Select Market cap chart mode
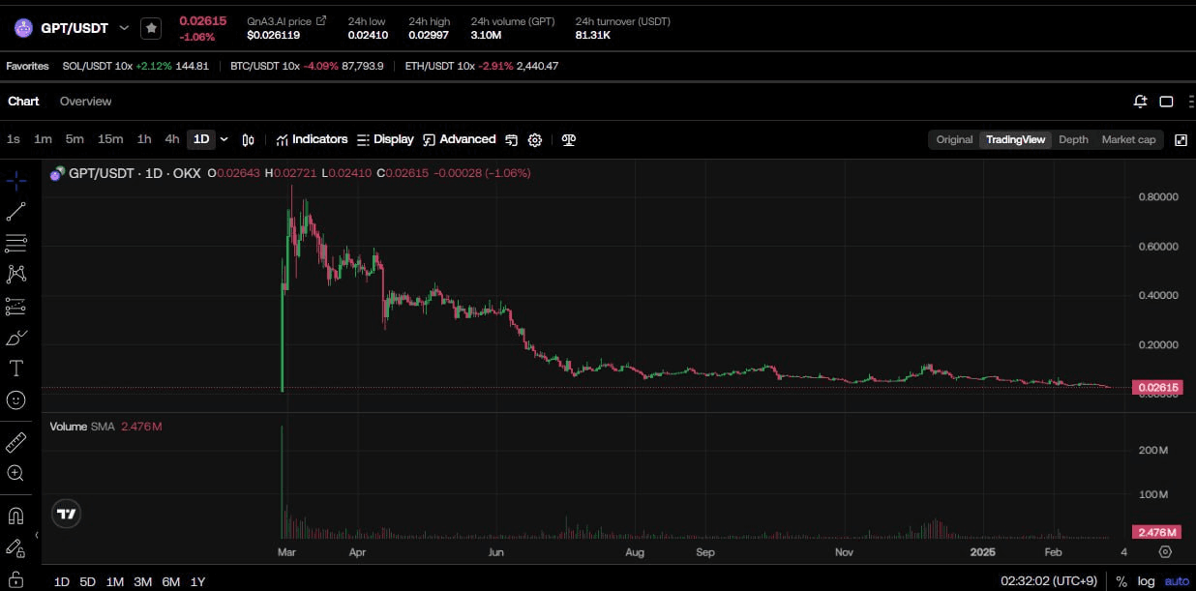This screenshot has height=591, width=1196. point(1128,140)
